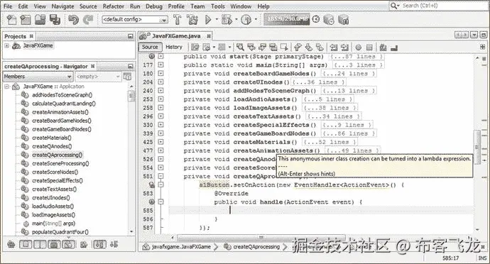Collapse the JavaFXGame :: Application tree node
490x264 pixels.
[6, 87]
